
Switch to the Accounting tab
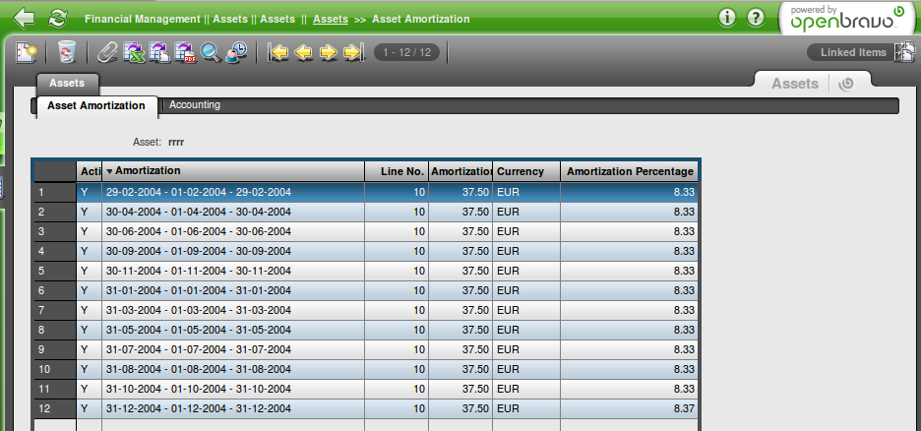coord(195,105)
